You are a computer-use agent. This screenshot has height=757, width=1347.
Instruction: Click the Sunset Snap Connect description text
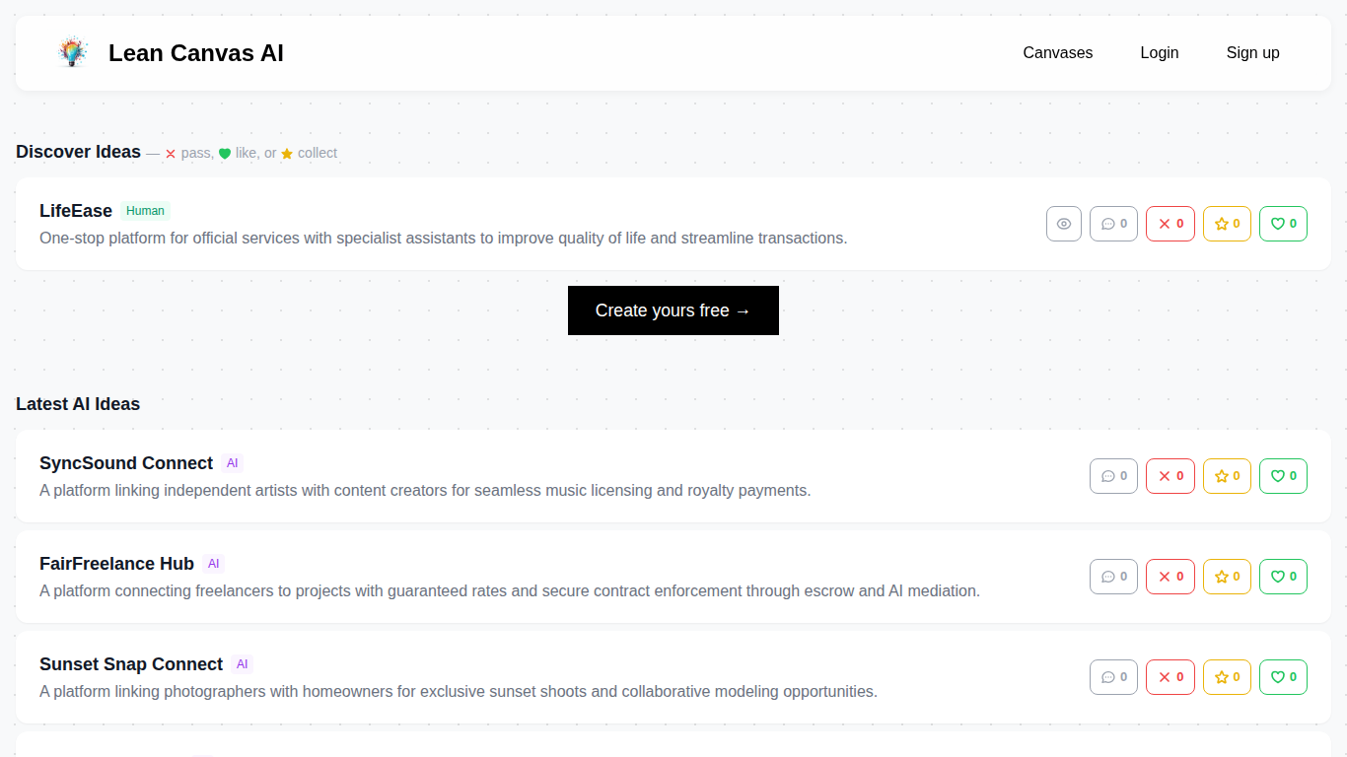pos(459,691)
